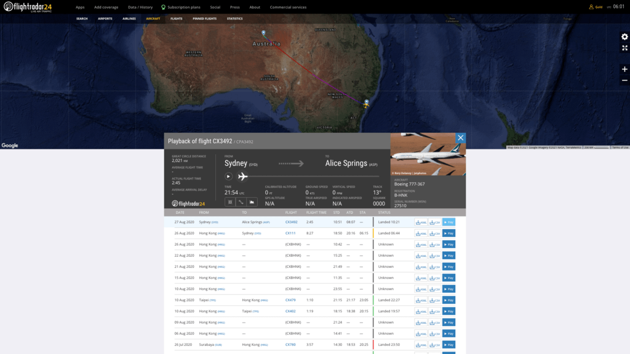Open flight number link CX479
This screenshot has width=630, height=354.
click(x=290, y=300)
